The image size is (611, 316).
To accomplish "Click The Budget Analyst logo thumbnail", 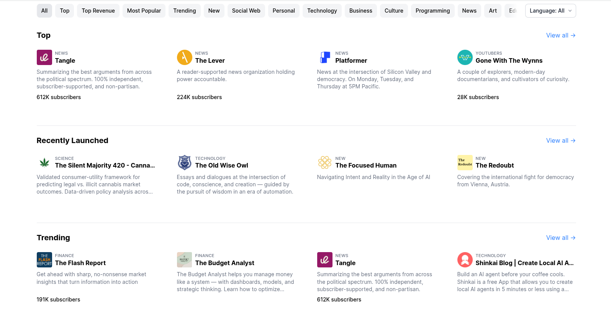I will click(185, 260).
